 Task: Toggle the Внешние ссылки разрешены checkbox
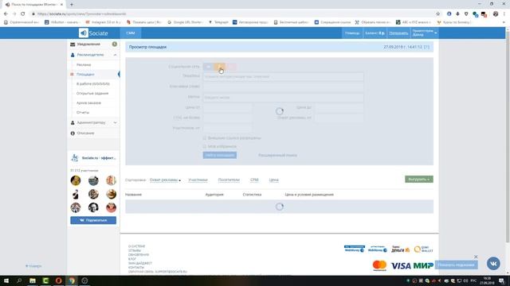click(x=205, y=138)
